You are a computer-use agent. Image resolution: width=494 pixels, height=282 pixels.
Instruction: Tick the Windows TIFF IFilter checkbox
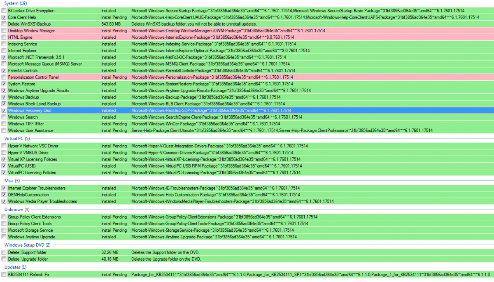(4, 124)
